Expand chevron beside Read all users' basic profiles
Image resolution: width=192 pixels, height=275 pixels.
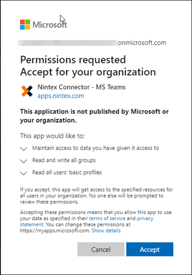click(x=24, y=173)
